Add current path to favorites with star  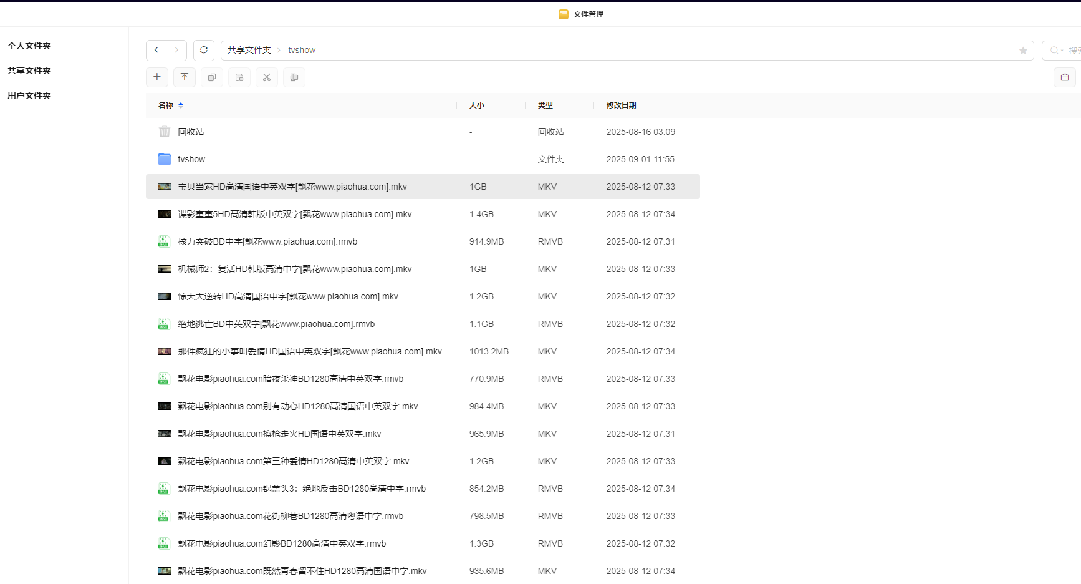point(1023,51)
